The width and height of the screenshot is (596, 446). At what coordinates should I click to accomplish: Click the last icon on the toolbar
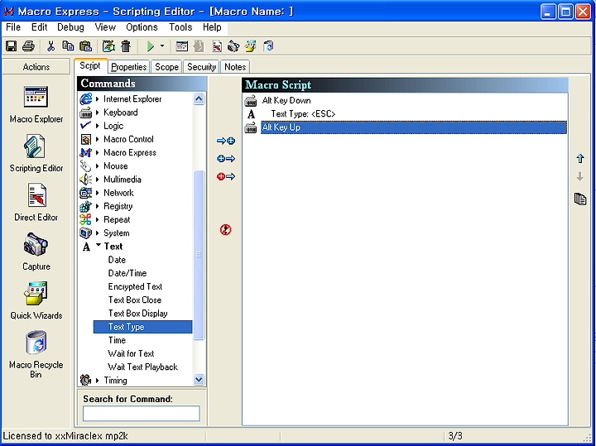pos(268,46)
